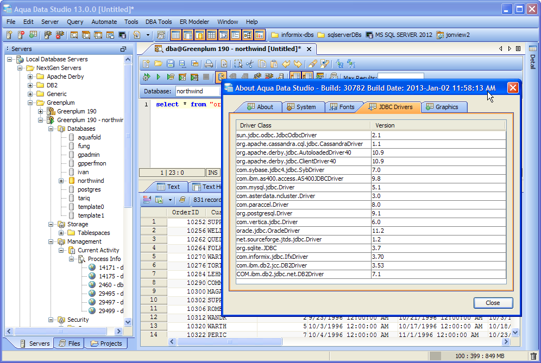The height and width of the screenshot is (363, 541).
Task: Click the Save icon in editor toolbar
Action: [x=171, y=63]
